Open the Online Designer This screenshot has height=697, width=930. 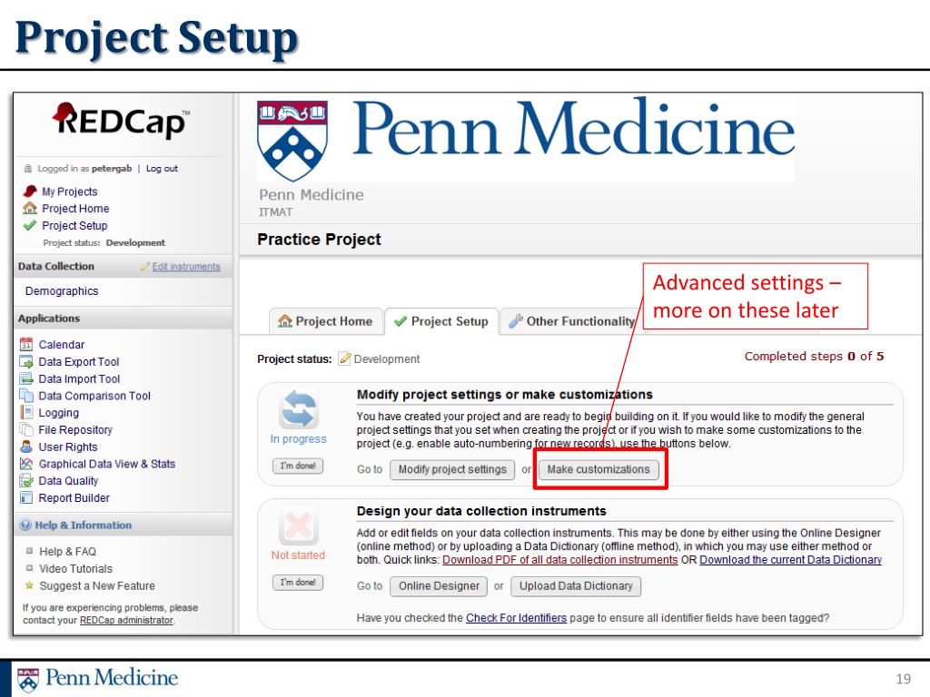coord(439,586)
